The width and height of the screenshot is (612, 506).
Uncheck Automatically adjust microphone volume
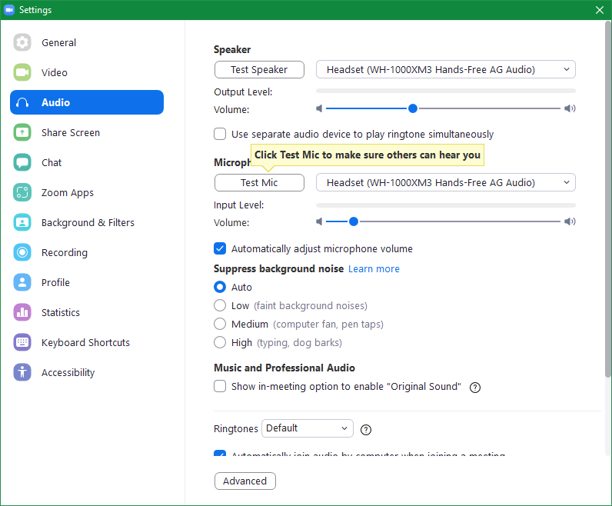[220, 248]
